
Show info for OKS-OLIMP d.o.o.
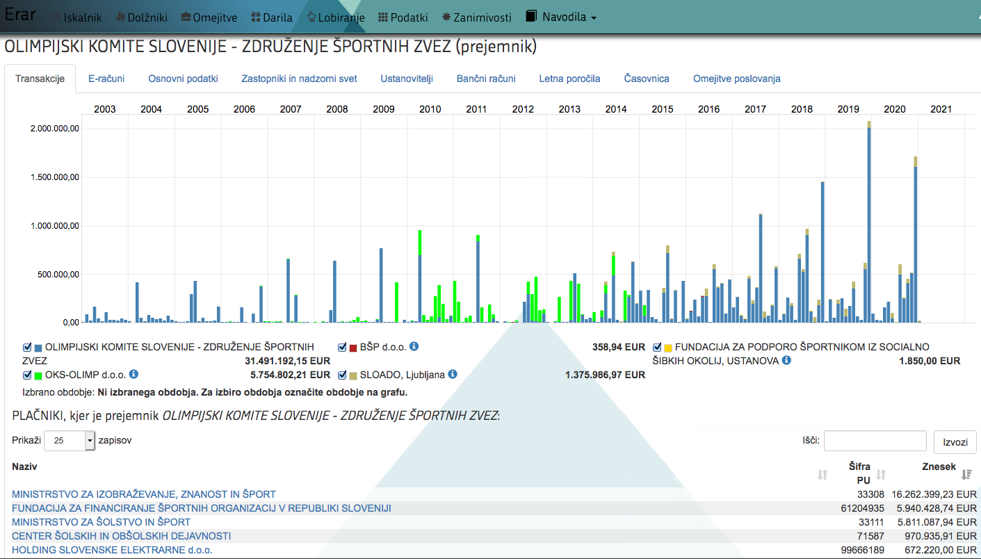133,374
